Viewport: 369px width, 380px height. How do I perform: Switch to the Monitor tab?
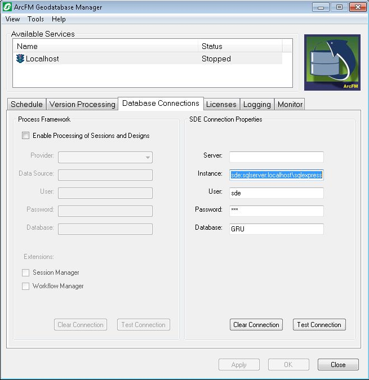tap(290, 104)
